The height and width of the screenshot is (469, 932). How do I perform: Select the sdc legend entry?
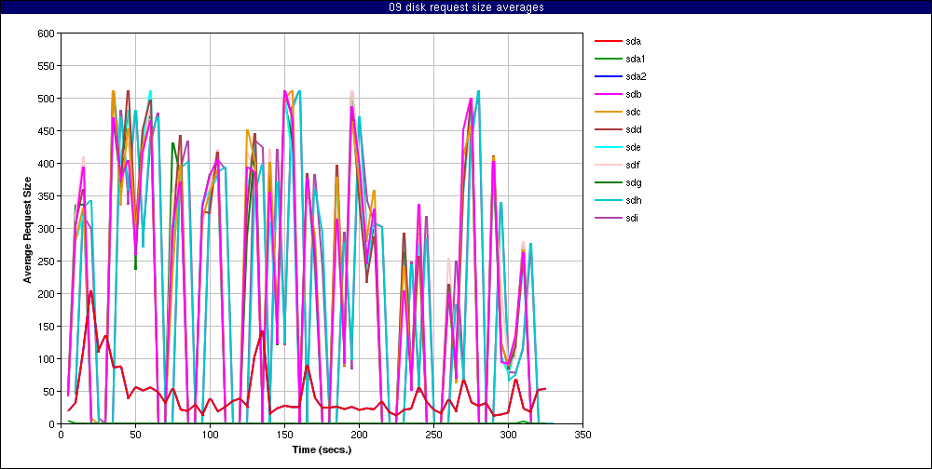[618, 113]
